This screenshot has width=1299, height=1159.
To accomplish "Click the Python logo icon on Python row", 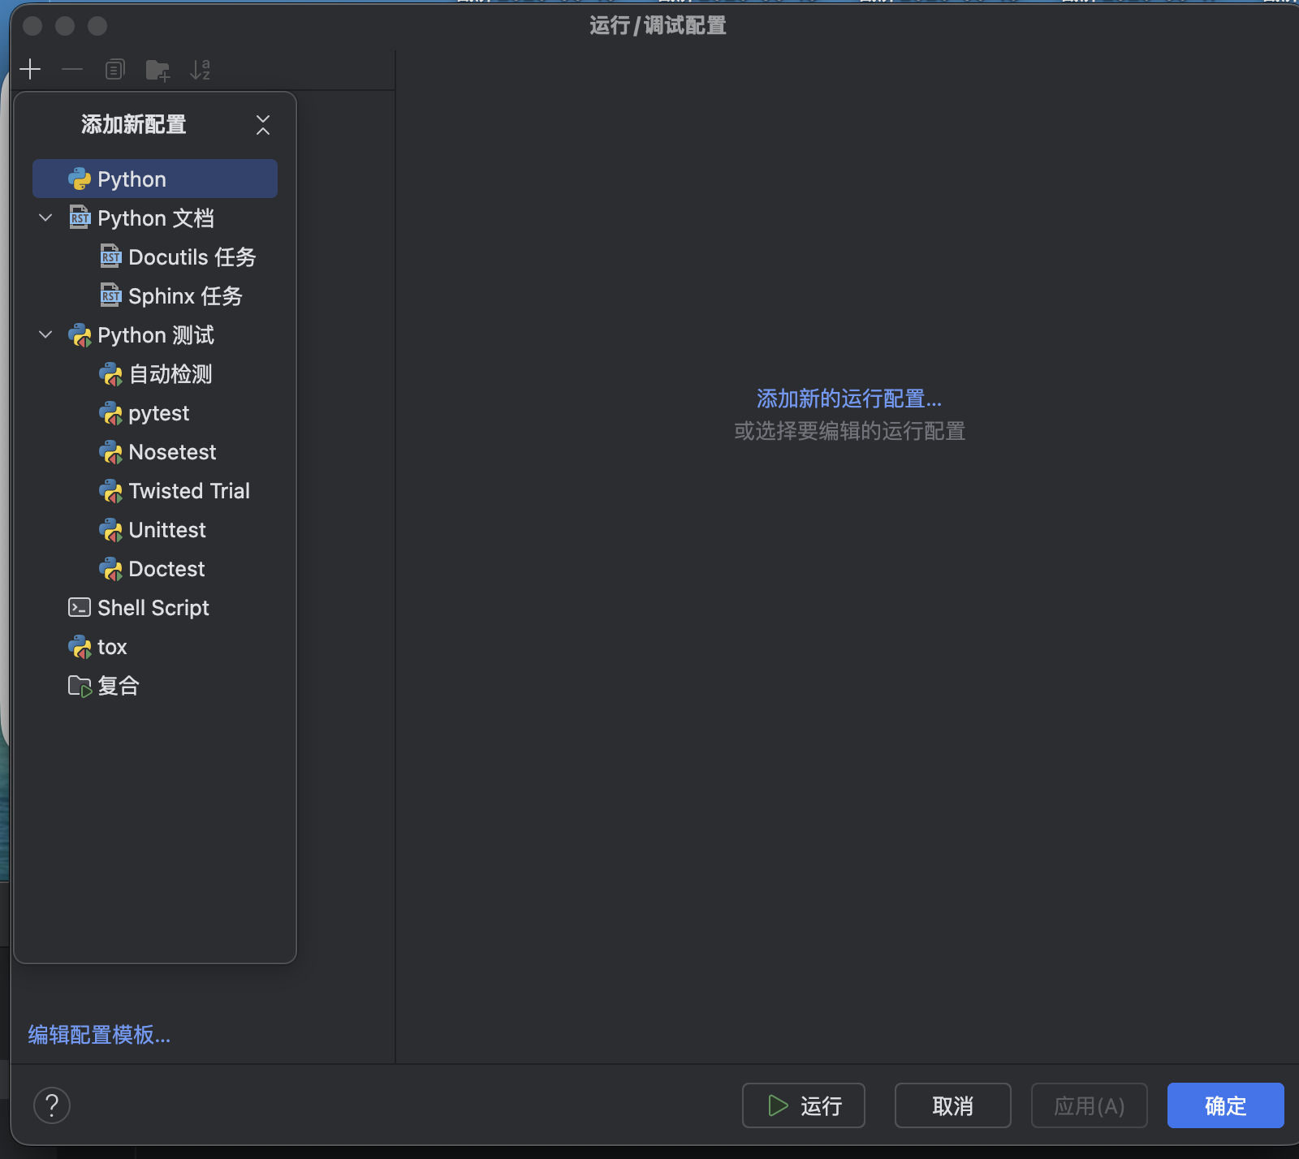I will (x=80, y=179).
